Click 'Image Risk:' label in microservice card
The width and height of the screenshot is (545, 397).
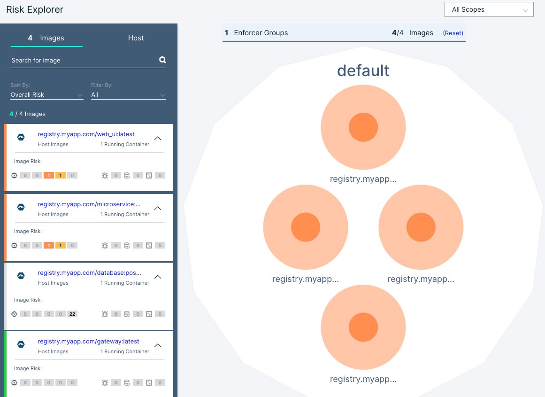(x=28, y=231)
